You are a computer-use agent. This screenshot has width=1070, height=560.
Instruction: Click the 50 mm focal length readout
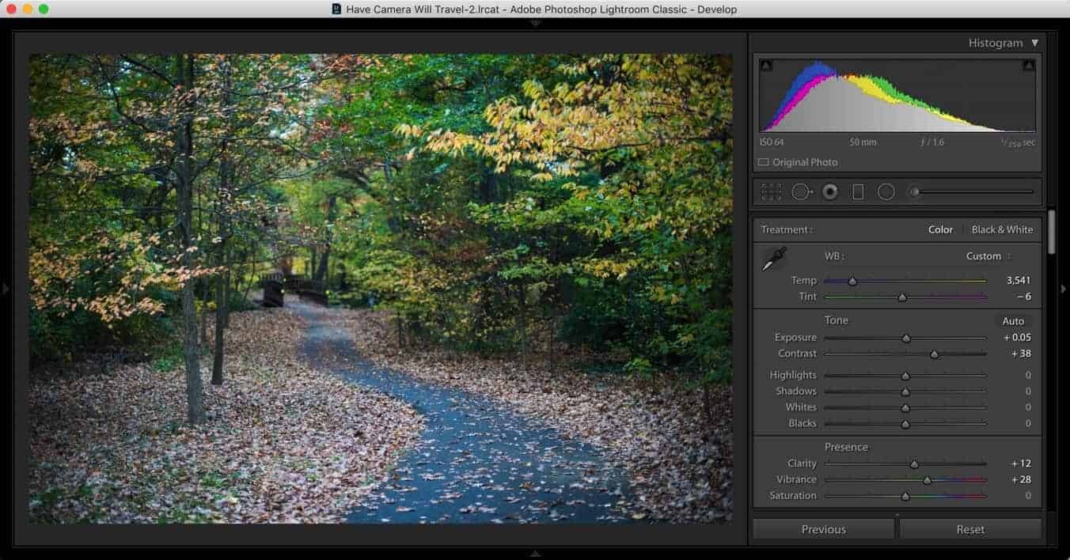point(863,142)
